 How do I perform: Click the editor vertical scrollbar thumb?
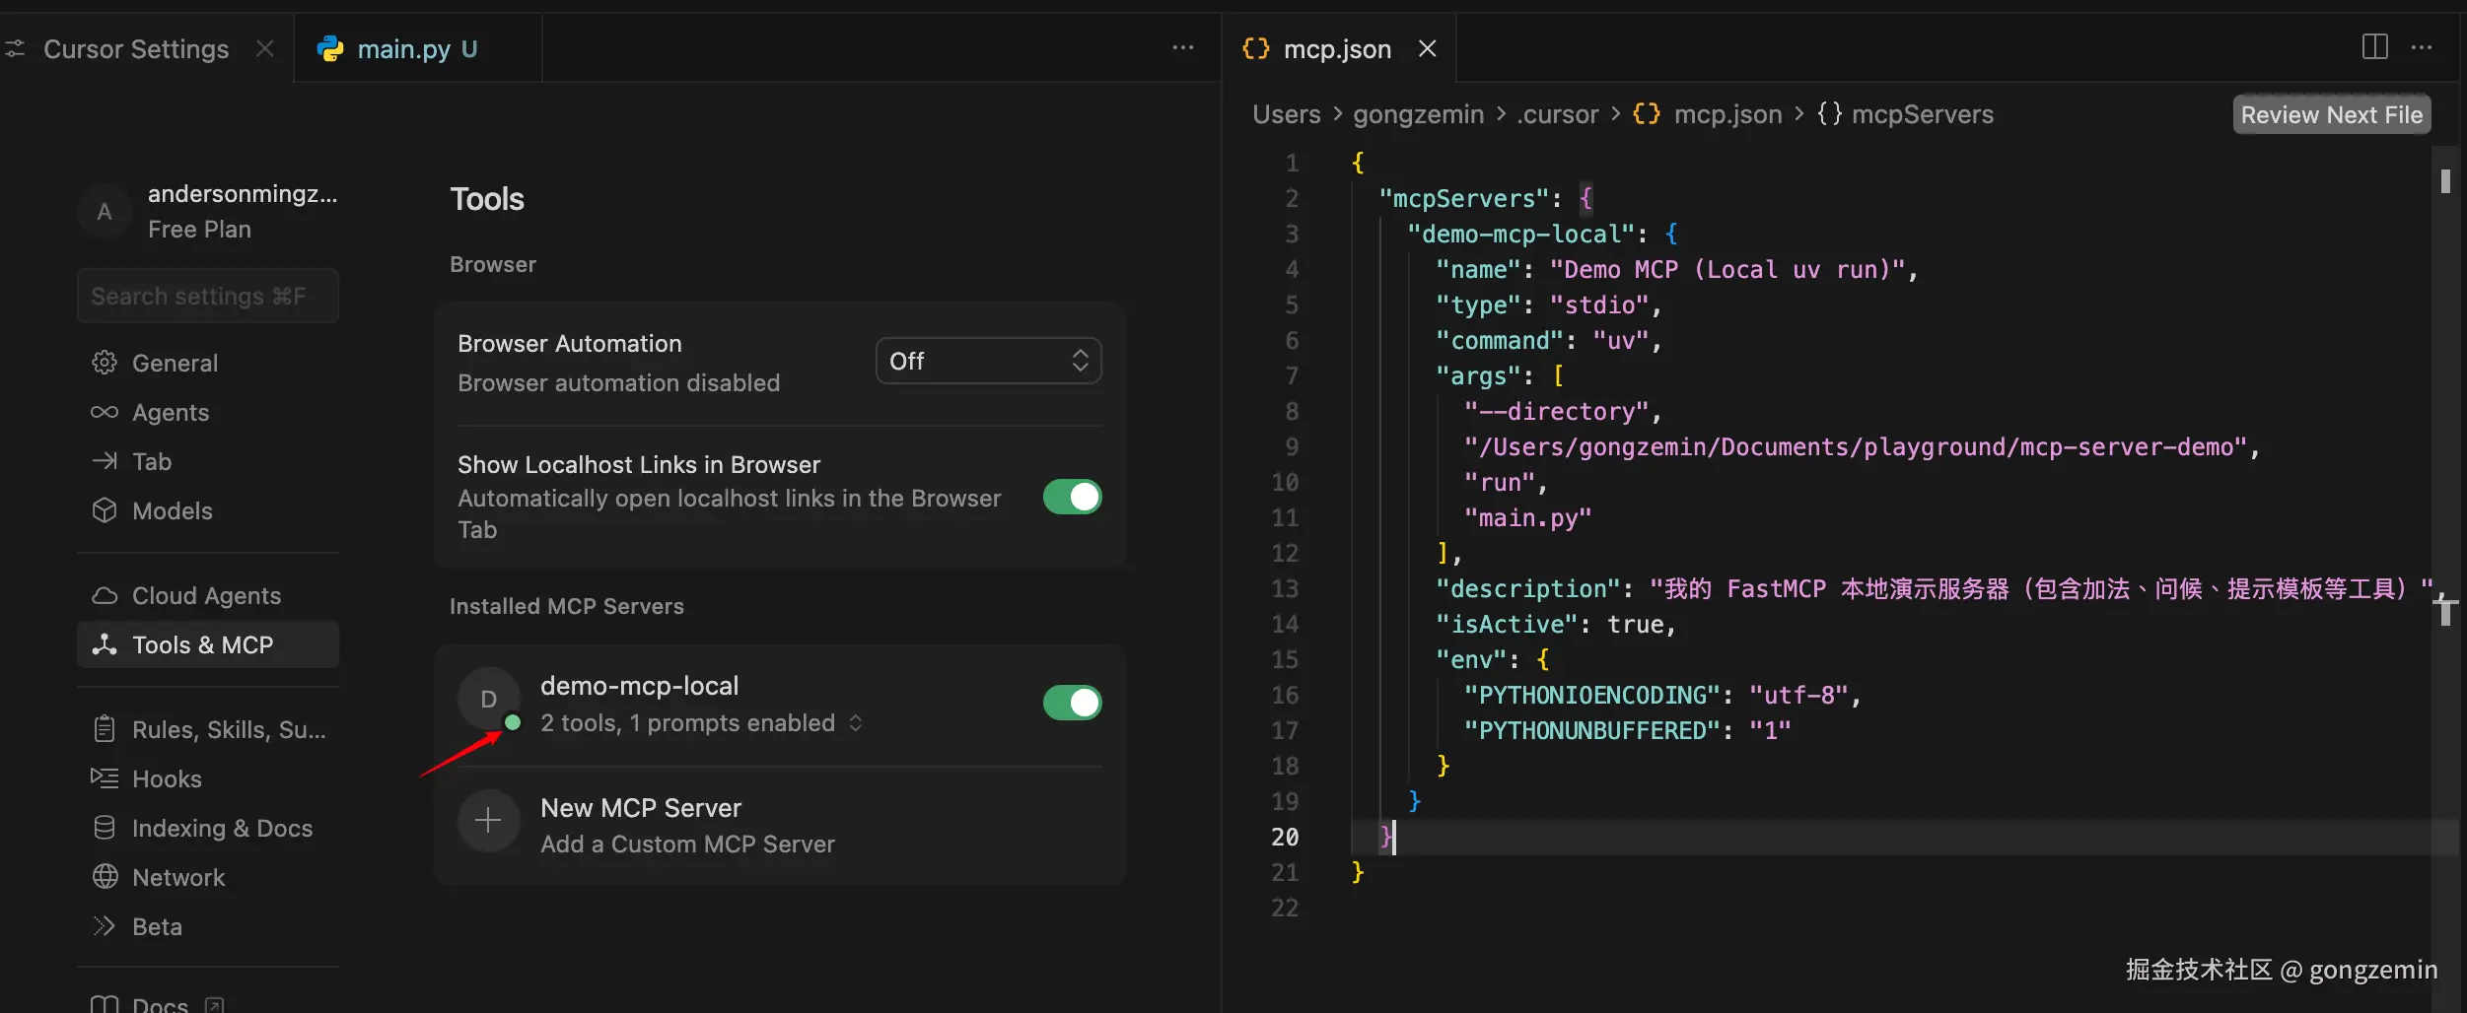pyautogui.click(x=2445, y=181)
